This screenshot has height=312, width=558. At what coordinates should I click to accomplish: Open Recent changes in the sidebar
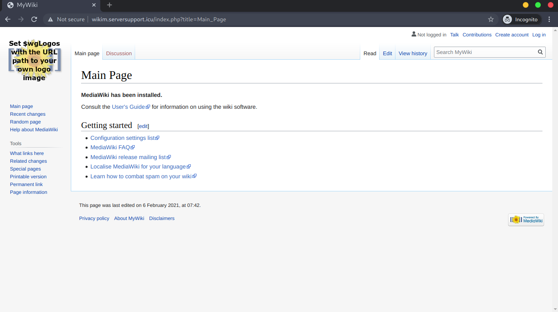(x=27, y=114)
